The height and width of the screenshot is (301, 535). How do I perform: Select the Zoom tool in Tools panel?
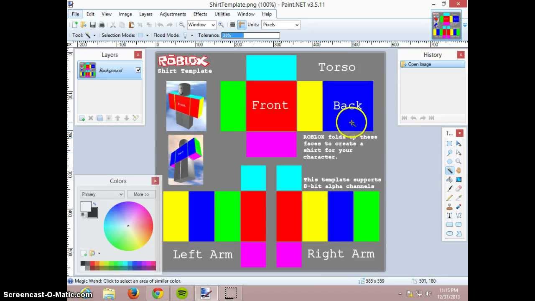pos(459,161)
